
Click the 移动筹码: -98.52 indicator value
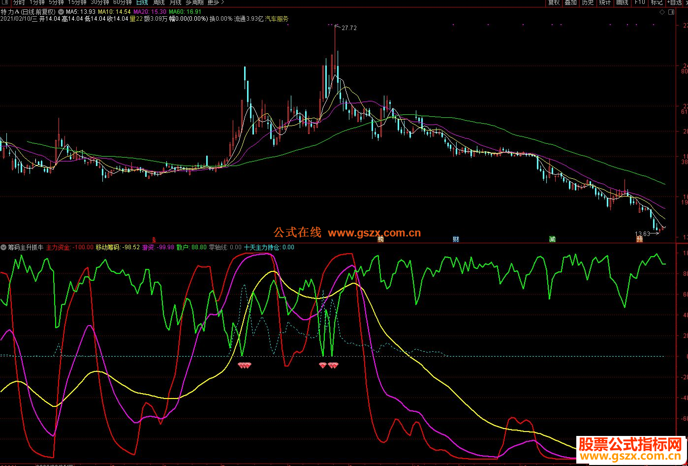coord(118,247)
